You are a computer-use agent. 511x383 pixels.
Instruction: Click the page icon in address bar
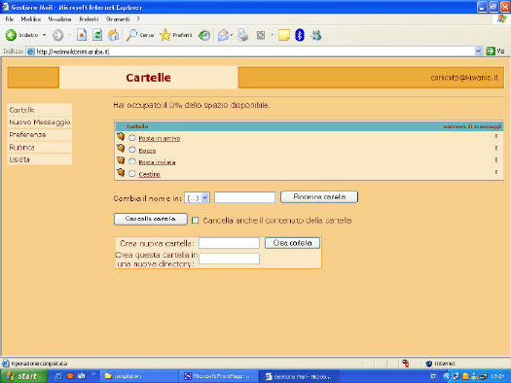click(x=31, y=52)
